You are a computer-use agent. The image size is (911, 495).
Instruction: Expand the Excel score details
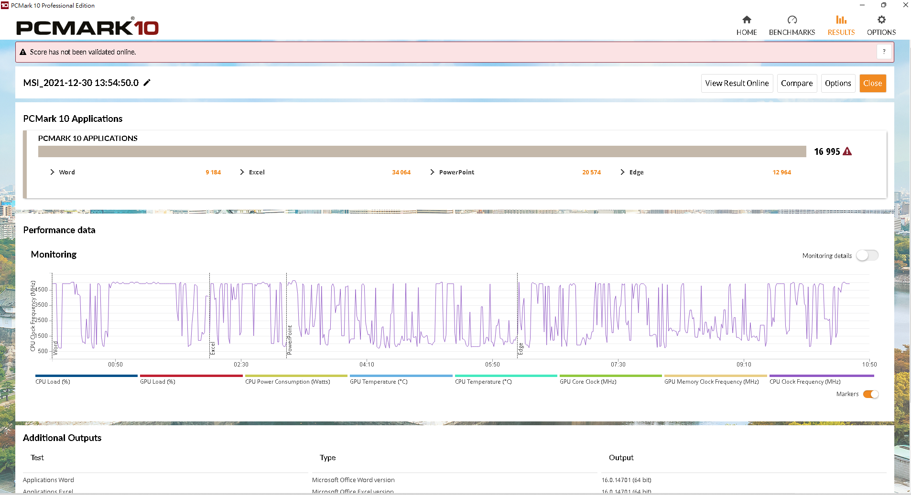(x=242, y=172)
